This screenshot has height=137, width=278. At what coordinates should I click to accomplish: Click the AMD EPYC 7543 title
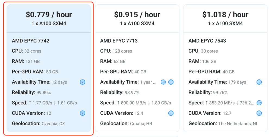click(207, 41)
